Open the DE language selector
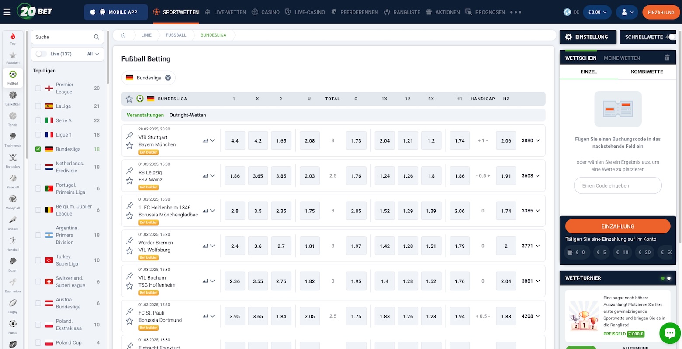Viewport: 682px width, 349px height. click(x=571, y=12)
